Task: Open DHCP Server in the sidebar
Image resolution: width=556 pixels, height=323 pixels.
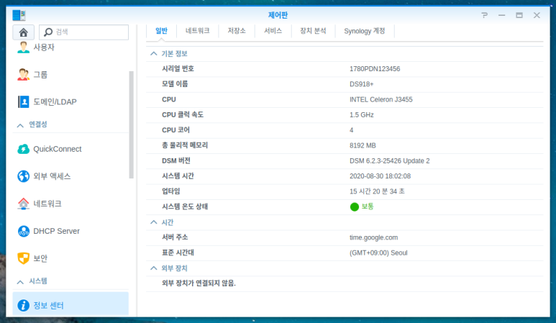Action: point(56,231)
